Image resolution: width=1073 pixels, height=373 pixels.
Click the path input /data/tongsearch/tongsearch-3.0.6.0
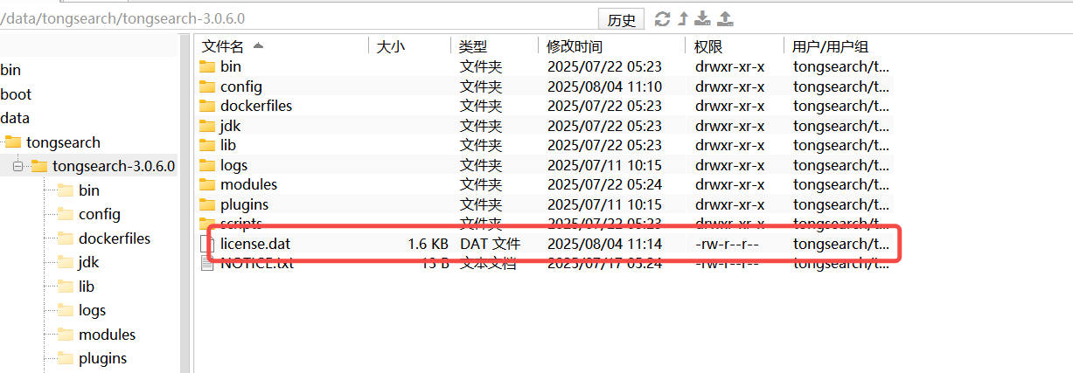[x=297, y=18]
